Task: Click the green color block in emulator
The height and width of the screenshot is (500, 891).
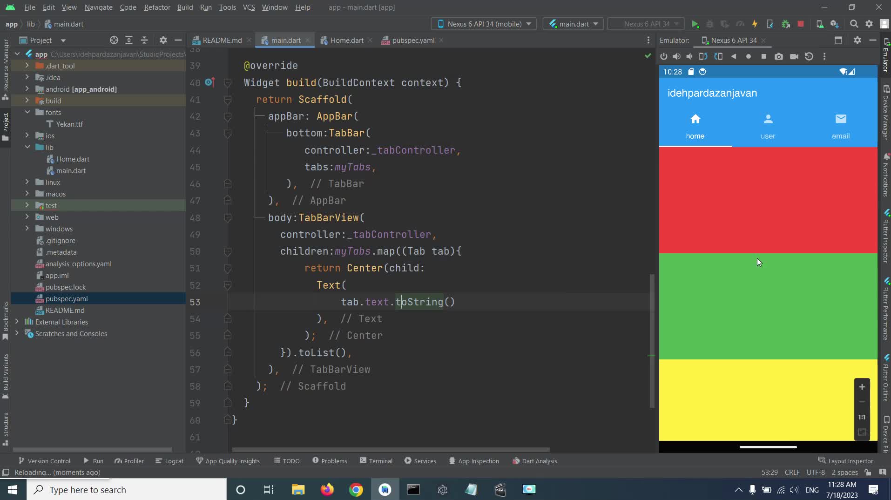Action: pos(768,306)
